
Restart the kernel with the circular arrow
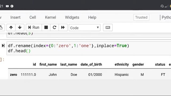click(55, 27)
